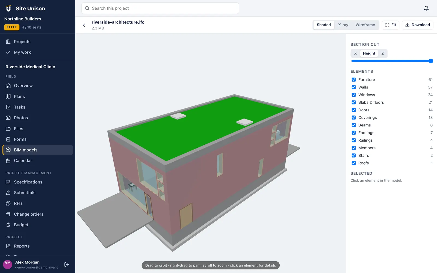
Task: Hide Stairs using its checkbox
Action: click(x=354, y=155)
